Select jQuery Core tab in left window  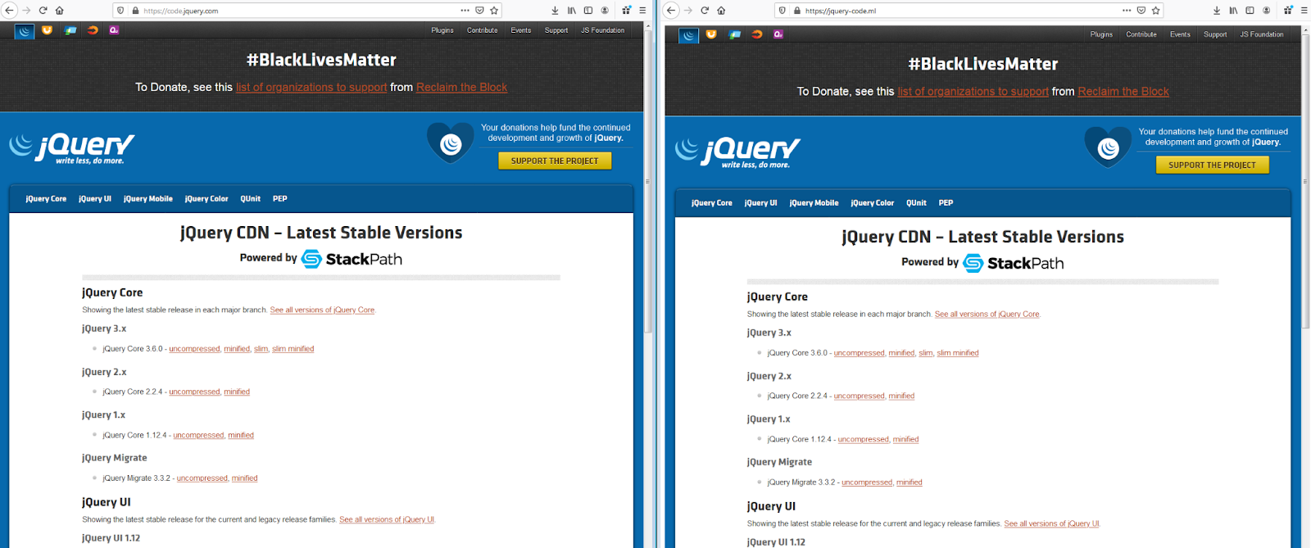(x=46, y=199)
